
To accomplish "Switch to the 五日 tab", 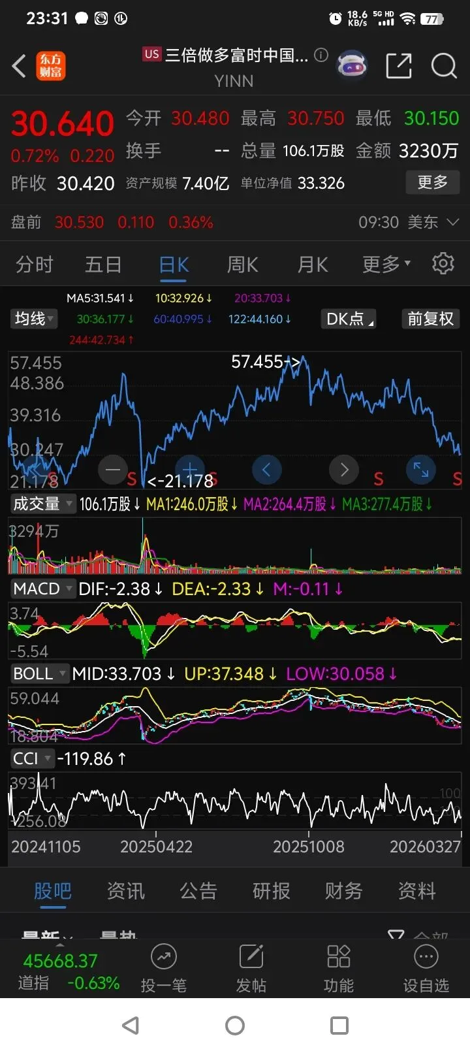I will pos(103,265).
